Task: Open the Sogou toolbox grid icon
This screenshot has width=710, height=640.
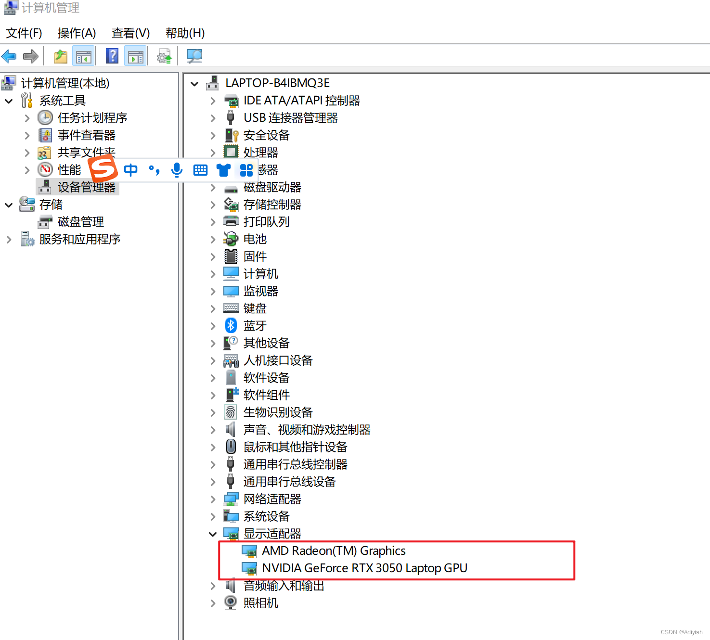Action: pyautogui.click(x=246, y=170)
